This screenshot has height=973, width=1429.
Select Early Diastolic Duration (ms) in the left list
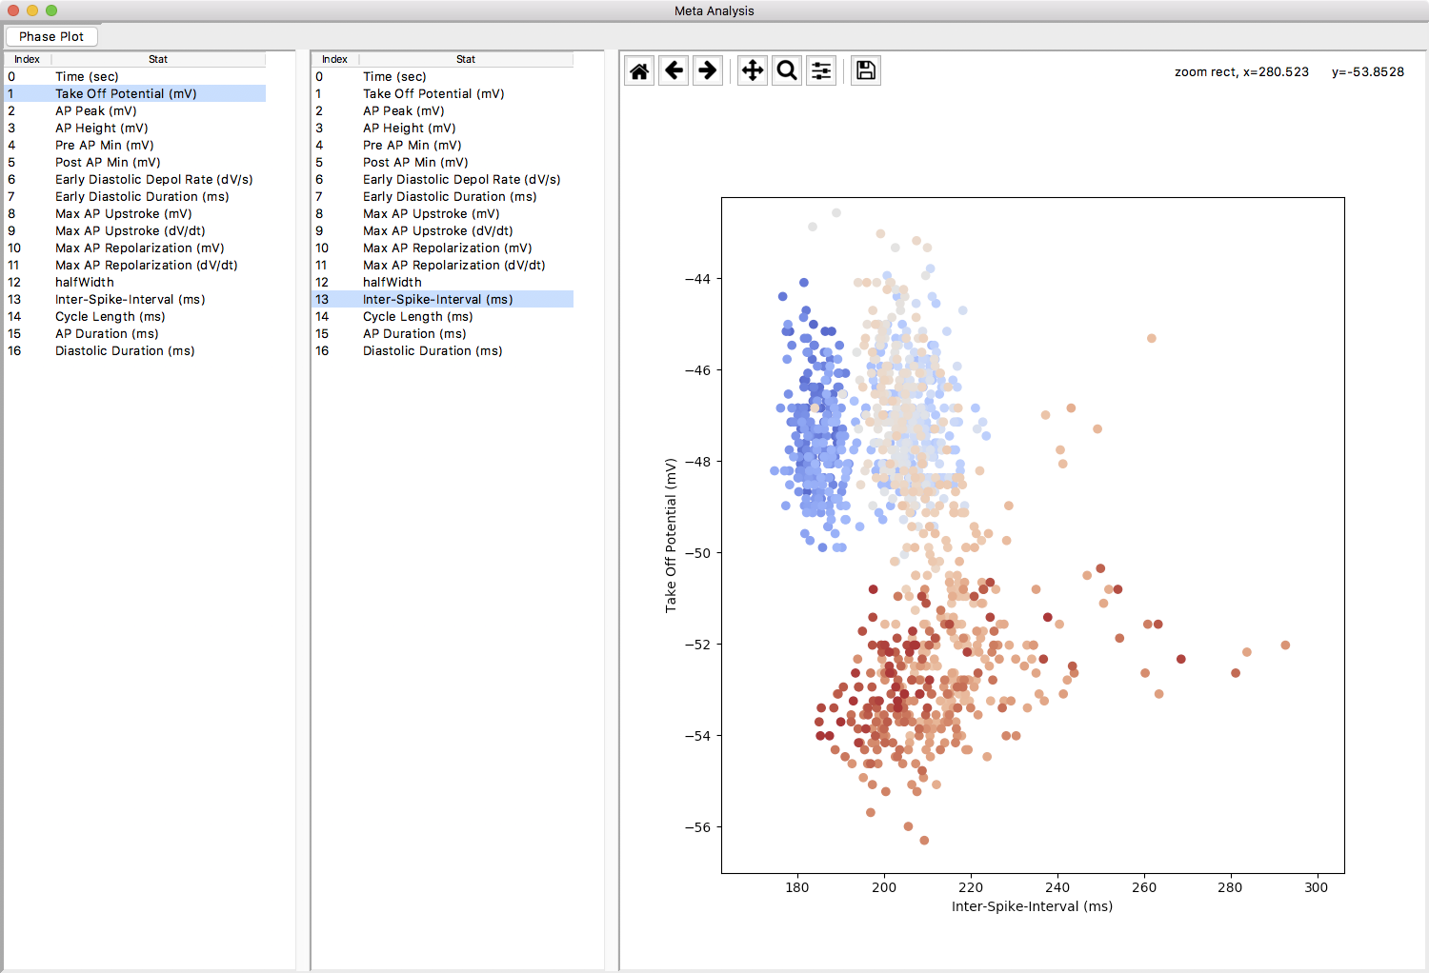click(x=134, y=196)
